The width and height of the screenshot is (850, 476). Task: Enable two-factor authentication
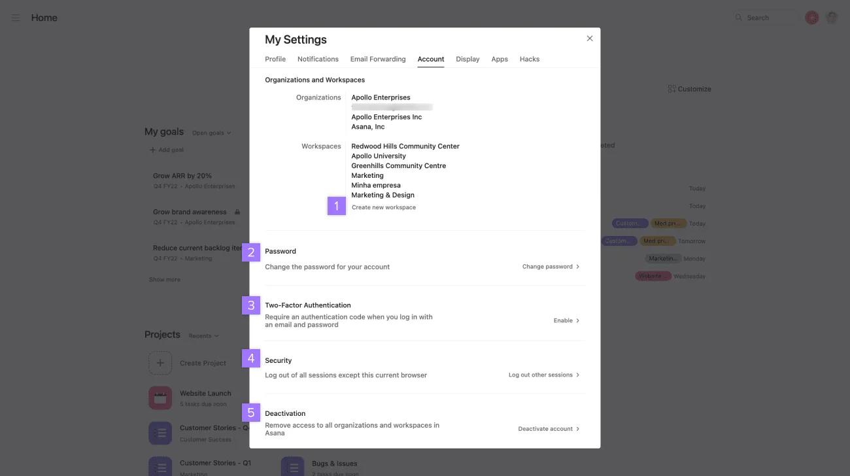[566, 320]
